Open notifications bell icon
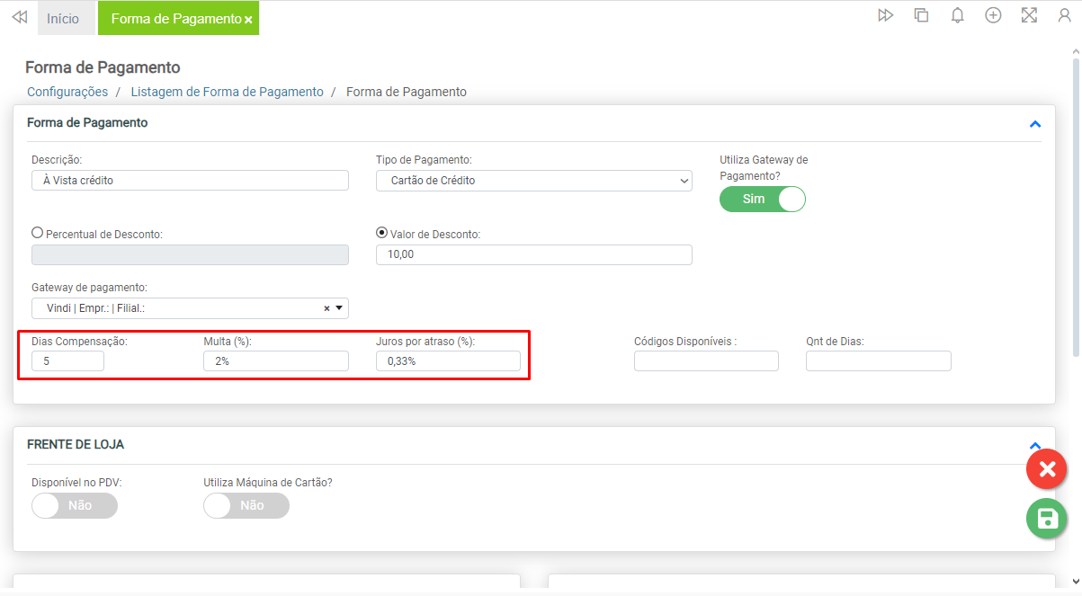The image size is (1082, 596). click(x=958, y=15)
